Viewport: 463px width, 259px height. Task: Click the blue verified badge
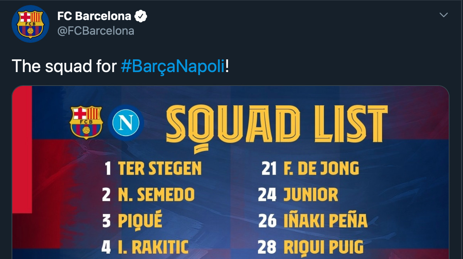(x=141, y=16)
